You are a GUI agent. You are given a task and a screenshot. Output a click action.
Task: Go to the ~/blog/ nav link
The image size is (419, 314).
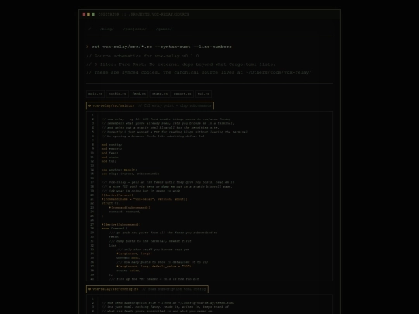pyautogui.click(x=106, y=29)
